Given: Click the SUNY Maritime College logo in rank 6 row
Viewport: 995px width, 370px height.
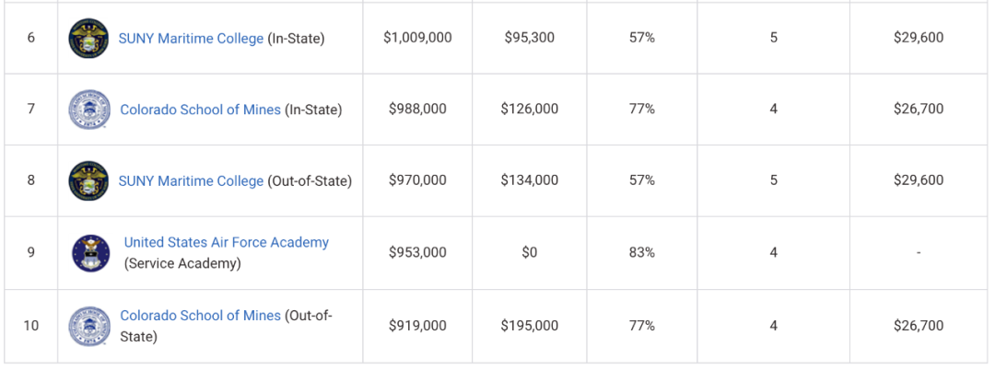Looking at the screenshot, I should point(88,38).
